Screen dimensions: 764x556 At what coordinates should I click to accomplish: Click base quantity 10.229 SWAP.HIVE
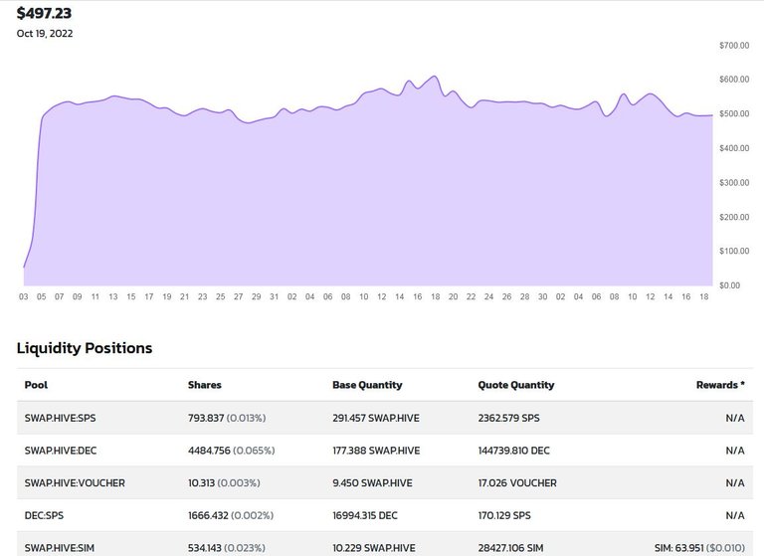[x=374, y=548]
